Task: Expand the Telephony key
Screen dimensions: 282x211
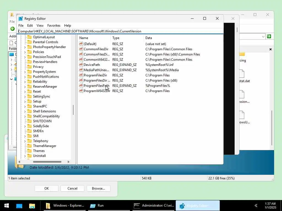Action: pyautogui.click(x=25, y=141)
